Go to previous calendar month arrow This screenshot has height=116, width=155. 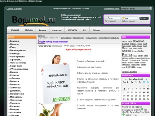click(126, 79)
